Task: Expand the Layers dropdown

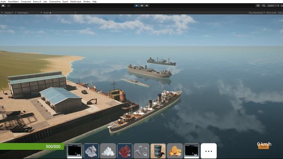Action: click(x=273, y=6)
